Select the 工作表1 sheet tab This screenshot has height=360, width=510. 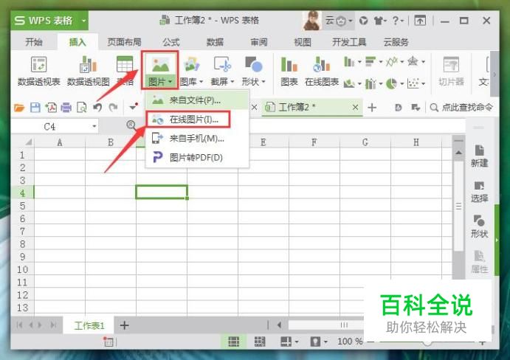[x=89, y=325]
